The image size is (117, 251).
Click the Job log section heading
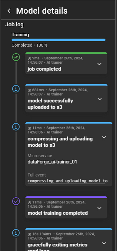point(15,25)
